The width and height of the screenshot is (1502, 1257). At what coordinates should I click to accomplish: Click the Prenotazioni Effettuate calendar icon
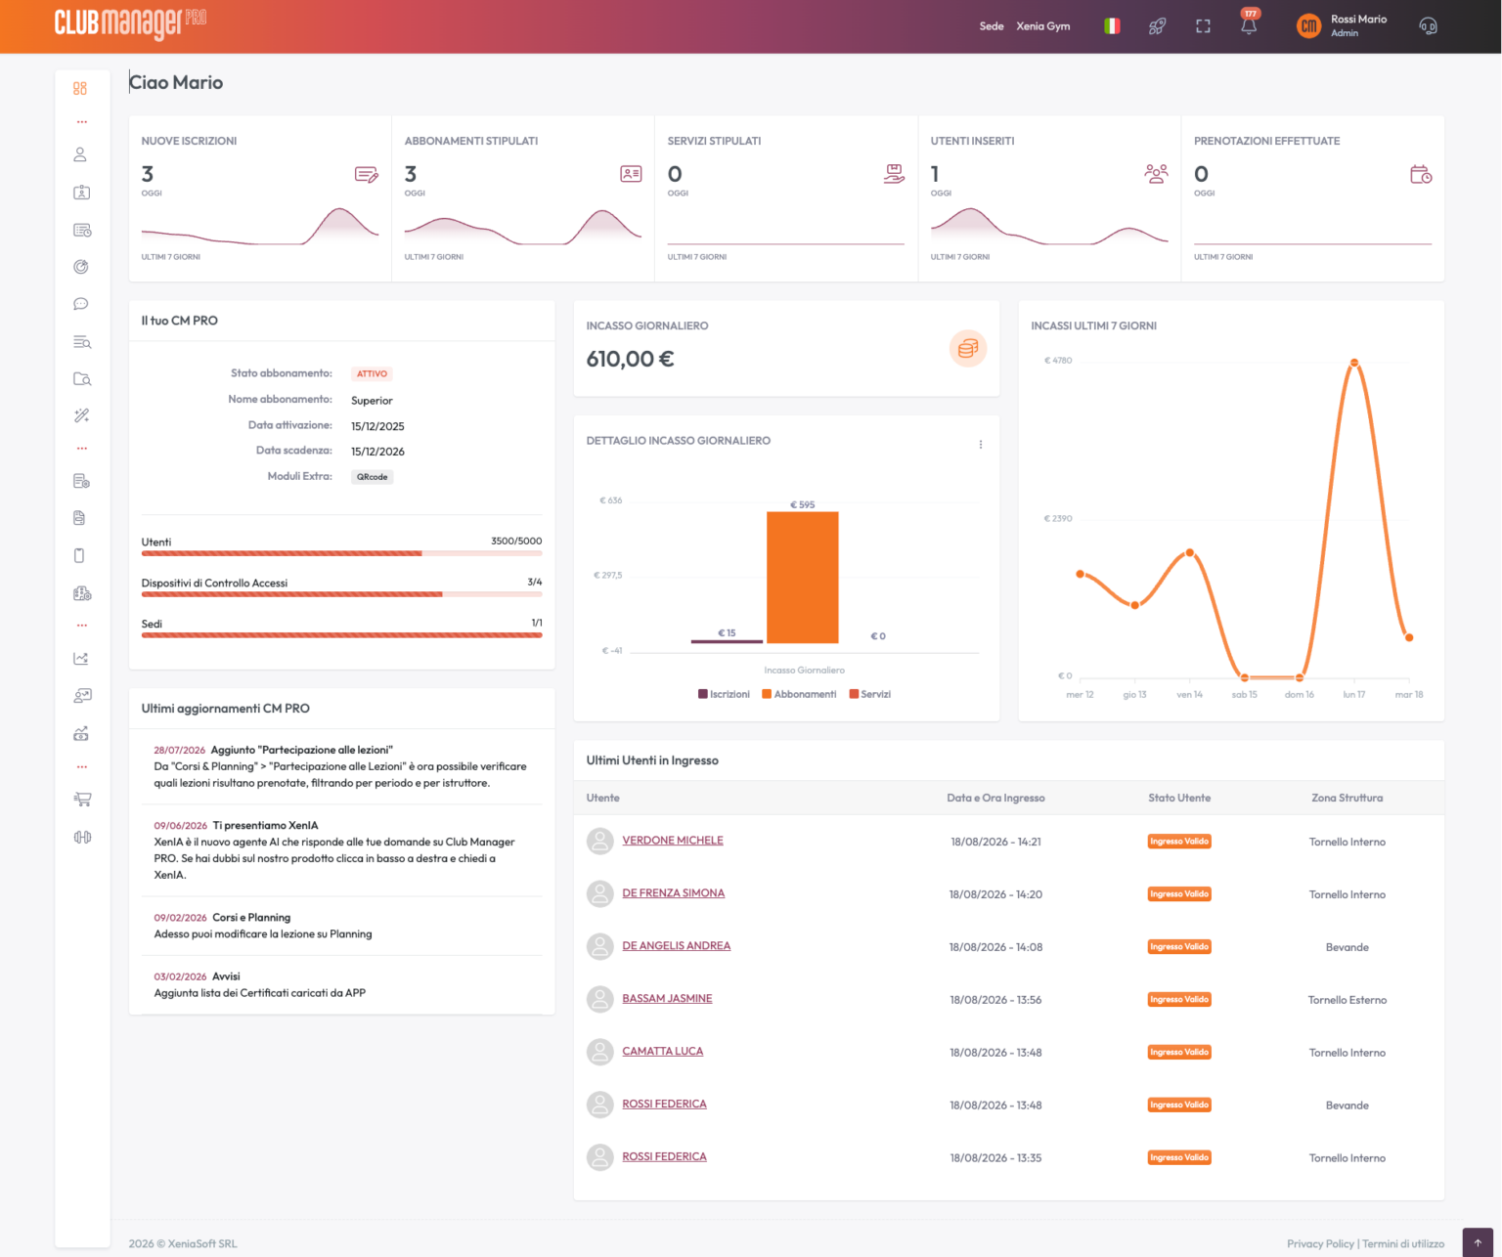pos(1421,175)
